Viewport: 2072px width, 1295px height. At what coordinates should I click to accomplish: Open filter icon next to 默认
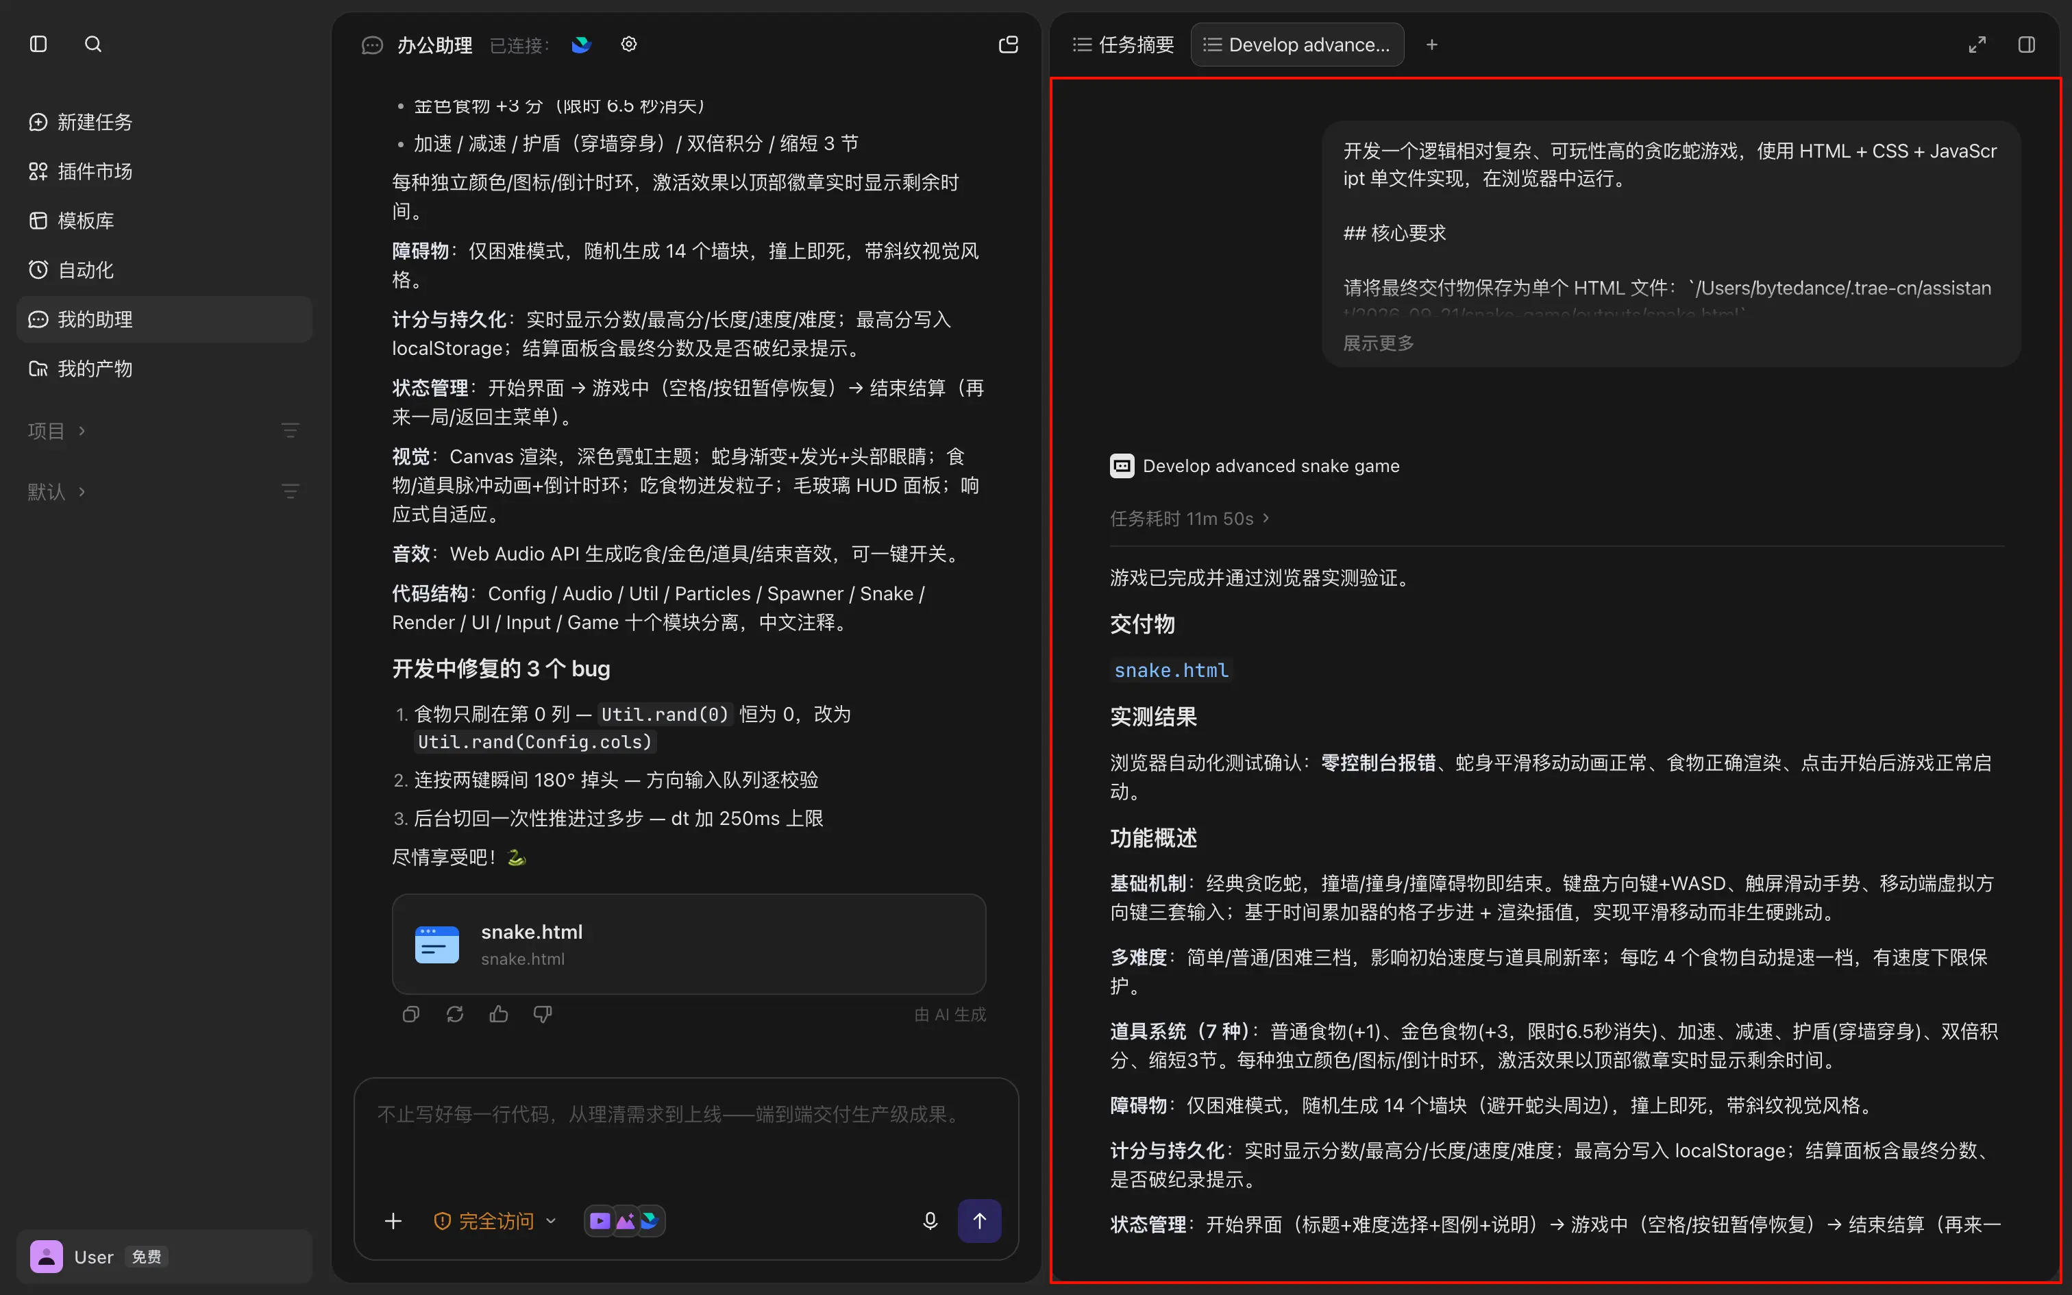coord(291,492)
